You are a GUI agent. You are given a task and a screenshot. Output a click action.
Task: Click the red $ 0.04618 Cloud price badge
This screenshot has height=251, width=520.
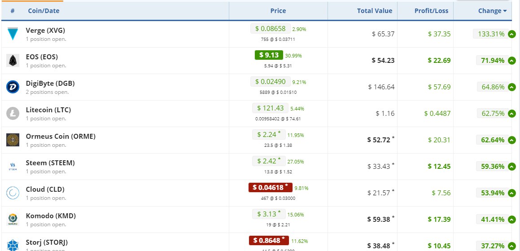click(x=270, y=188)
